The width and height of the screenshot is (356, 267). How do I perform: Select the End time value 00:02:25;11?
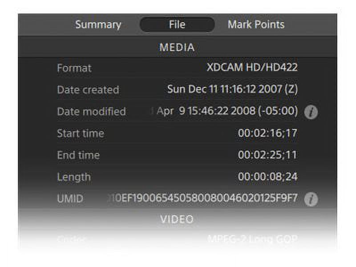(267, 155)
